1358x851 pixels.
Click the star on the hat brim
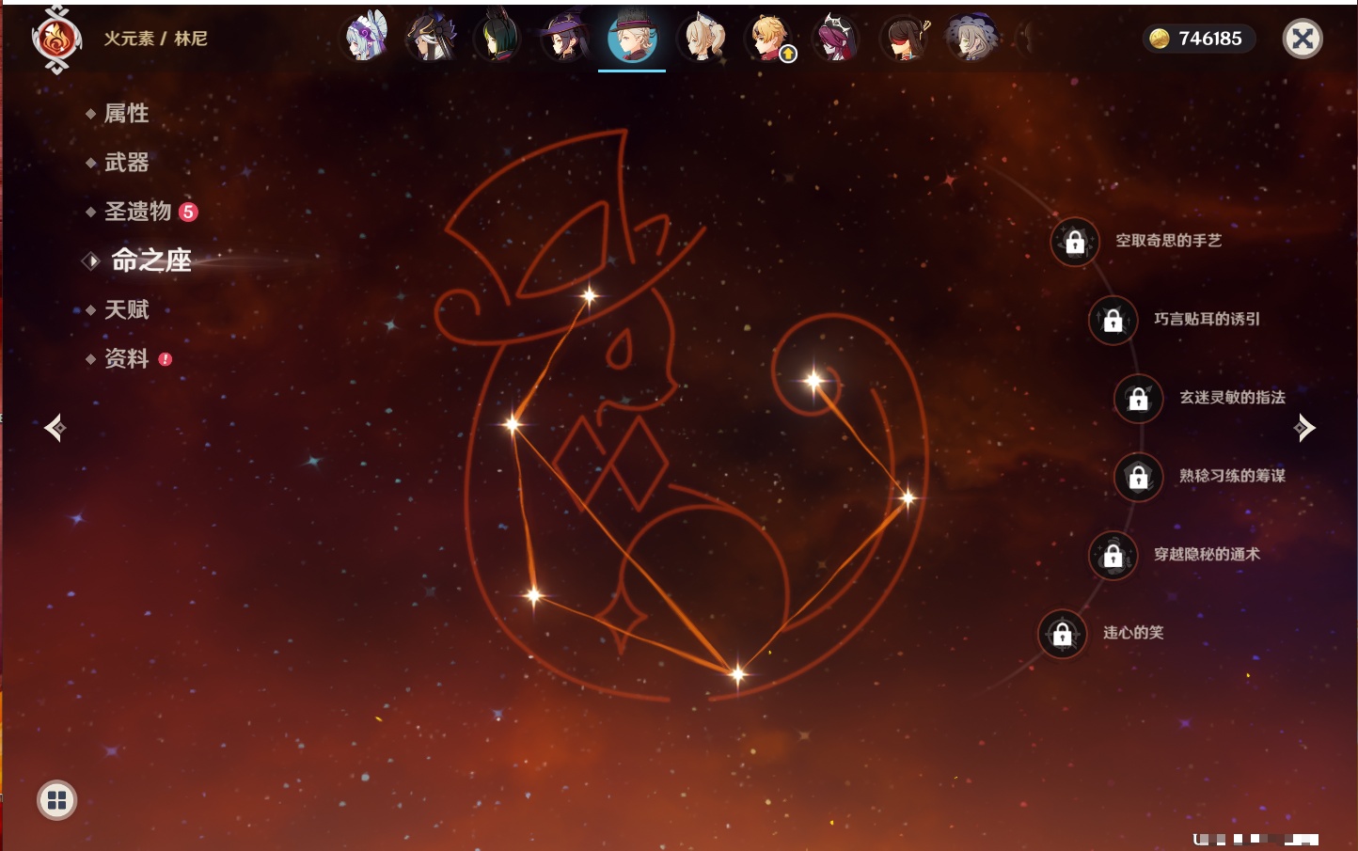click(x=590, y=296)
